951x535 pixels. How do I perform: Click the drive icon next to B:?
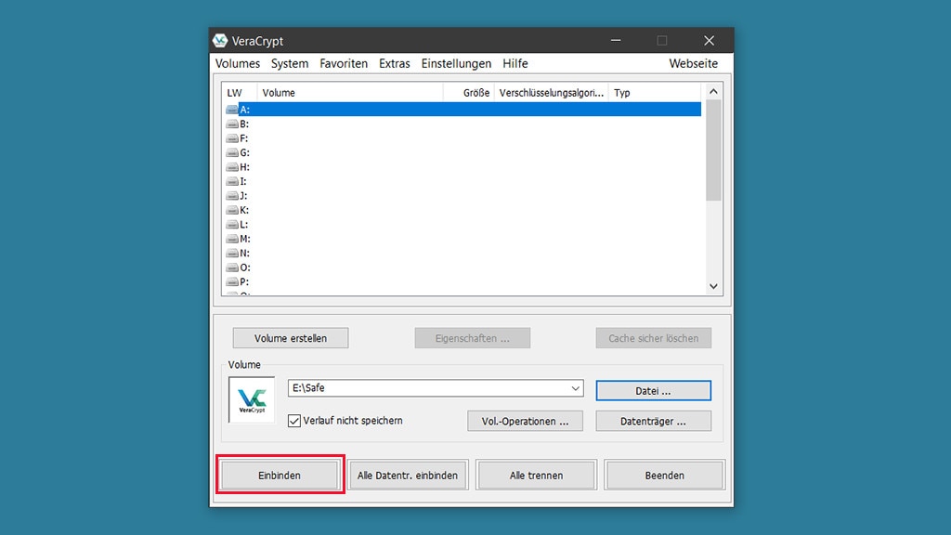click(230, 124)
